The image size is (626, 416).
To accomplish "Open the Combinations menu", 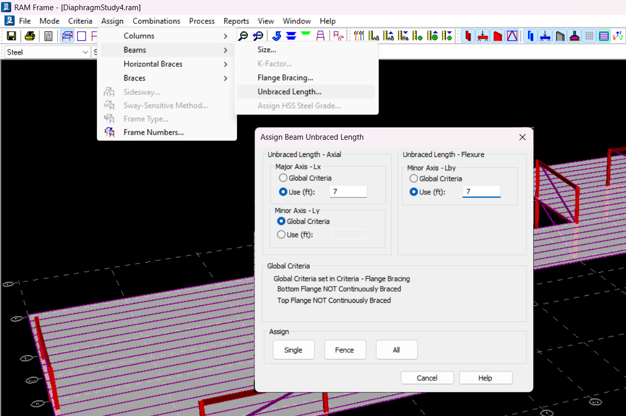I will (x=156, y=21).
